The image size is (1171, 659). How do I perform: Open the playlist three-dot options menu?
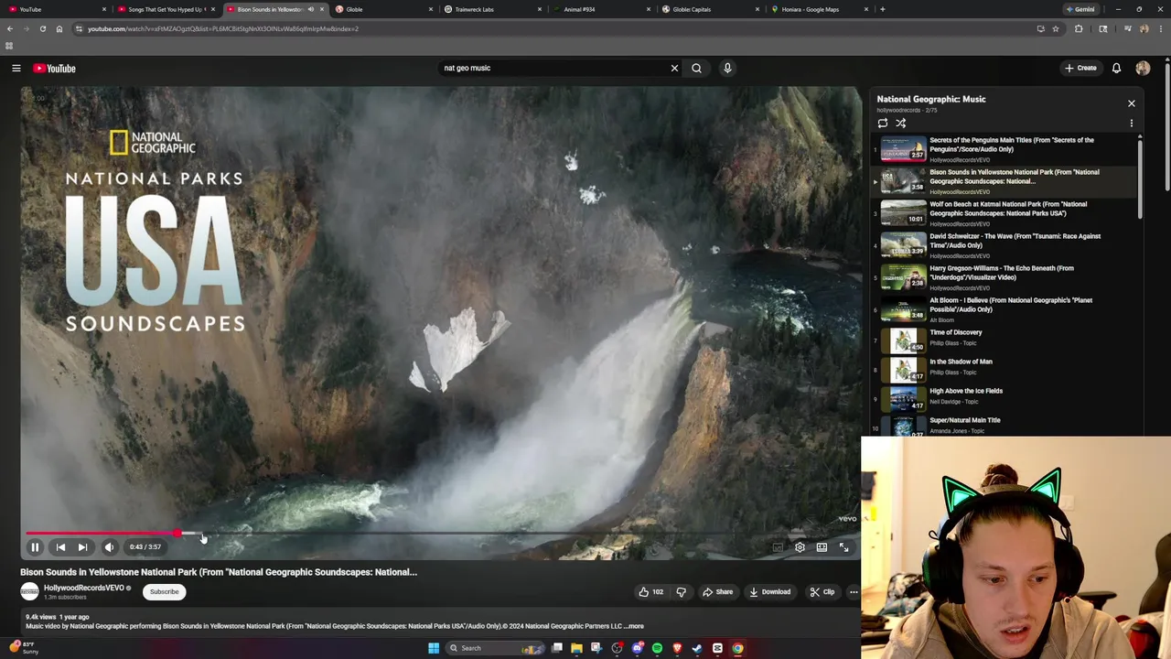click(x=1132, y=124)
